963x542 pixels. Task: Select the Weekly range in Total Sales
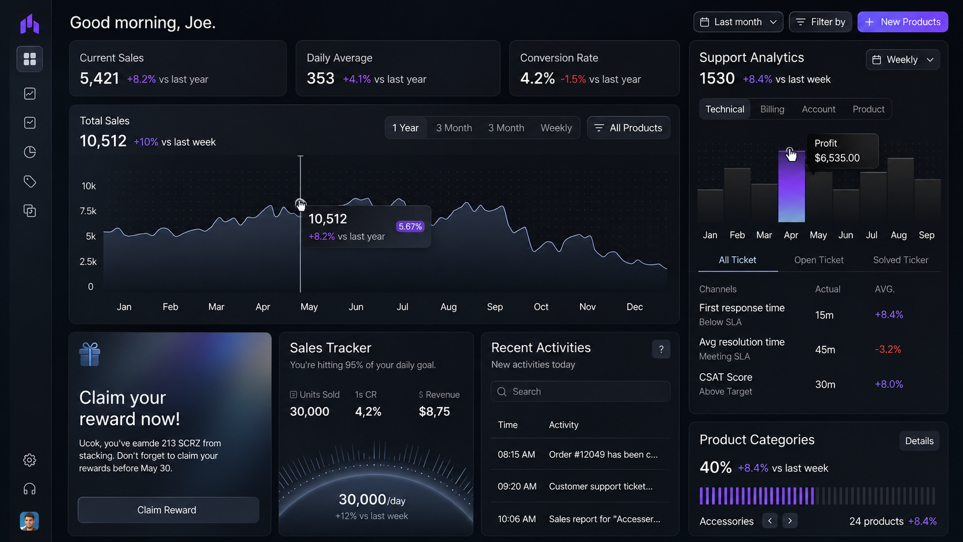pyautogui.click(x=556, y=128)
